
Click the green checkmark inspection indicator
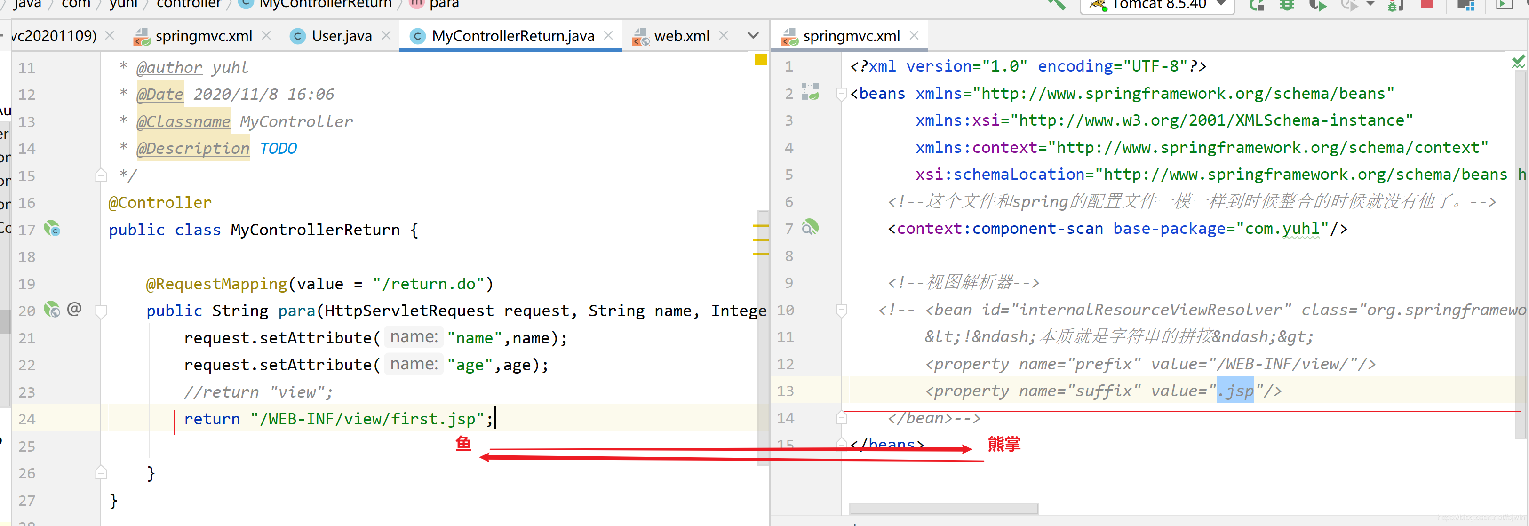[x=1518, y=61]
